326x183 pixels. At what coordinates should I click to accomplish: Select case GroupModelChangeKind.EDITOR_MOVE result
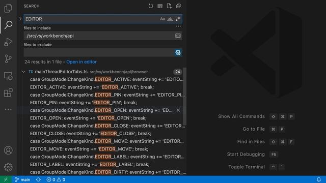pyautogui.click(x=106, y=141)
